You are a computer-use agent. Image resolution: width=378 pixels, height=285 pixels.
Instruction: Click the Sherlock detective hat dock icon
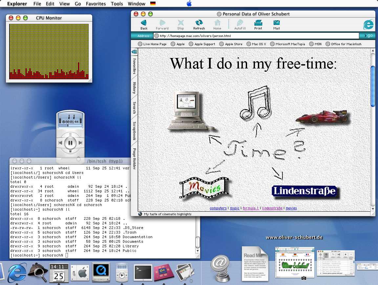click(37, 272)
